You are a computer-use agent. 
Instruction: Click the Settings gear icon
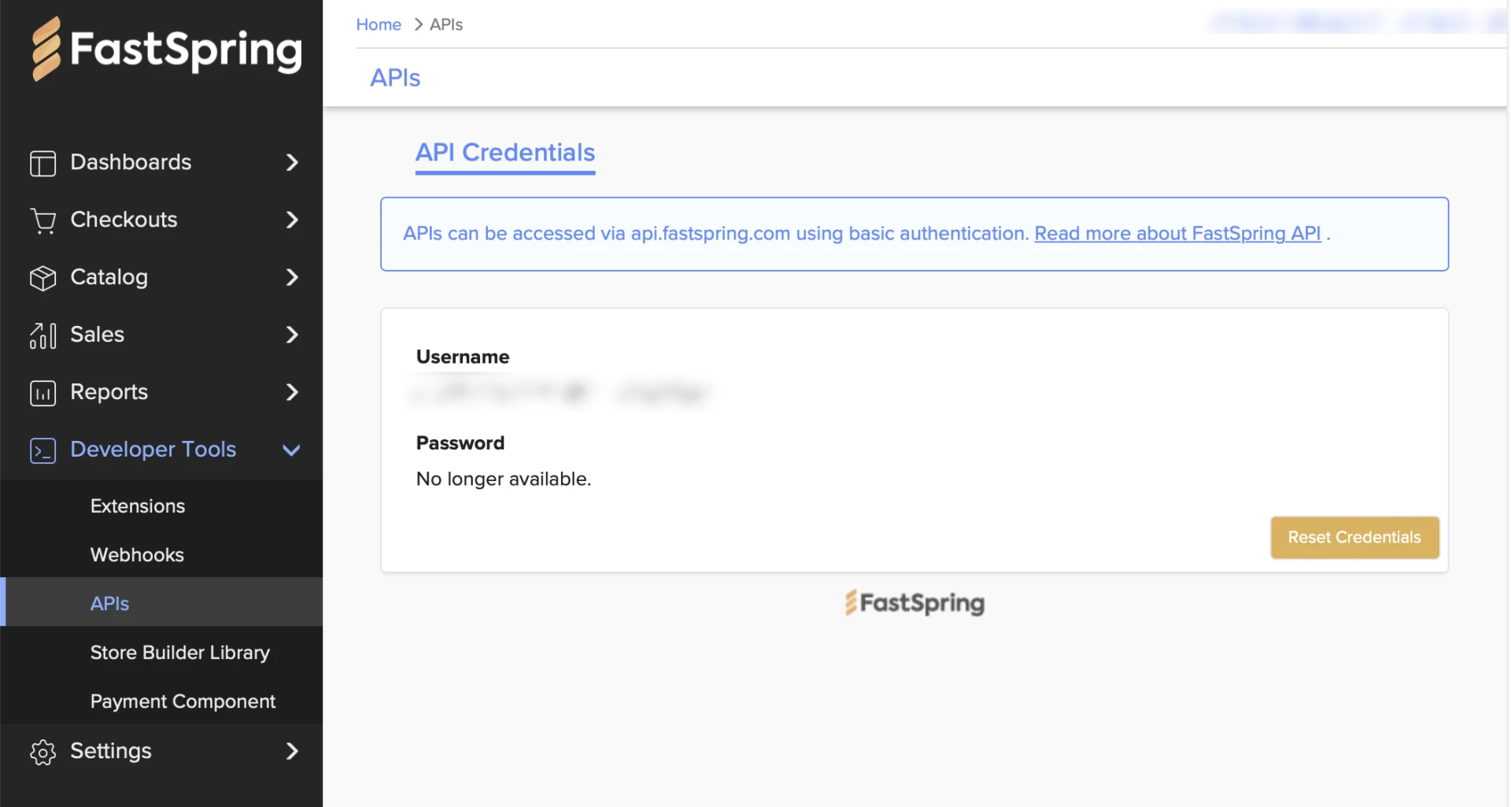click(42, 752)
